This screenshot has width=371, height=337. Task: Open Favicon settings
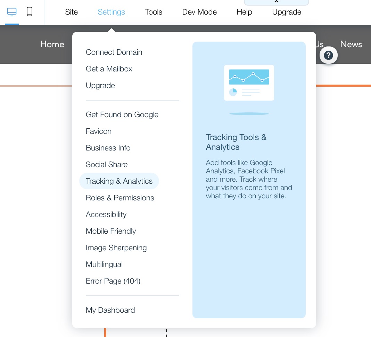99,131
